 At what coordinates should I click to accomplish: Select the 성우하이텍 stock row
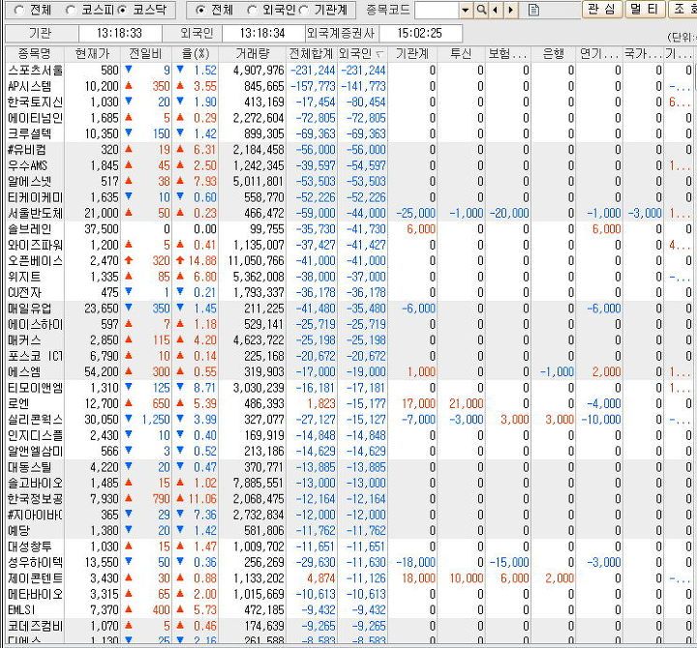(348, 562)
